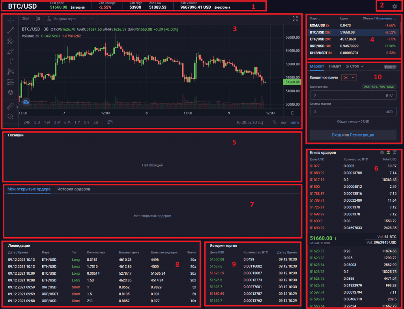Set quantity to 25%
404x309 pixels.
click(367, 87)
